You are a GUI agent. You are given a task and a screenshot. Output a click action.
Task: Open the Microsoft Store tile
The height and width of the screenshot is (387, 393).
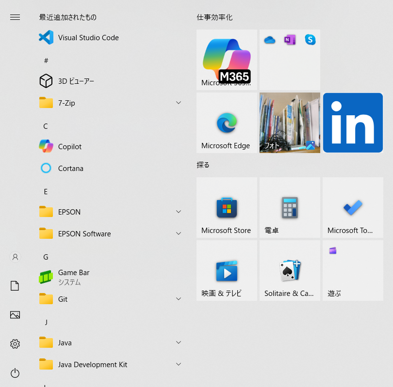pyautogui.click(x=227, y=208)
